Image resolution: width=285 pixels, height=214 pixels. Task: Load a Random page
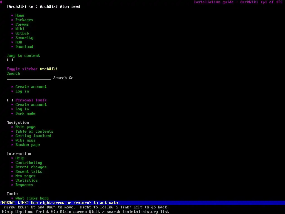[28, 145]
